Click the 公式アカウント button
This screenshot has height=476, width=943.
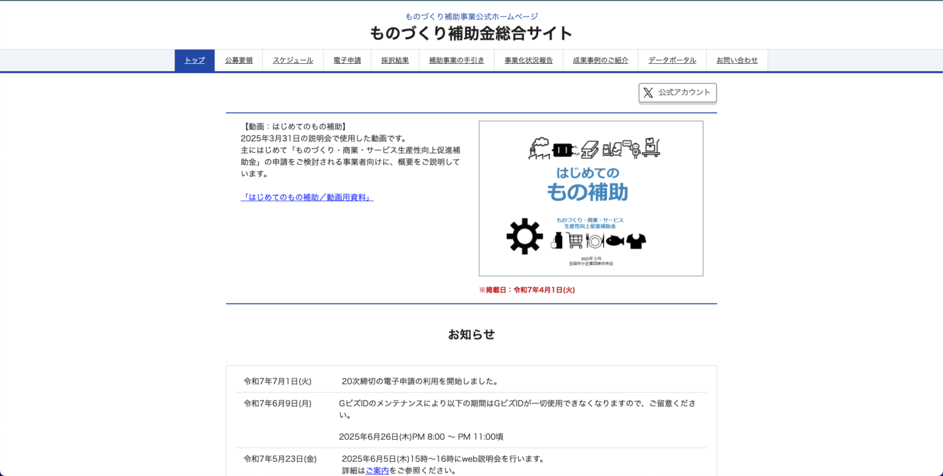[x=677, y=93]
